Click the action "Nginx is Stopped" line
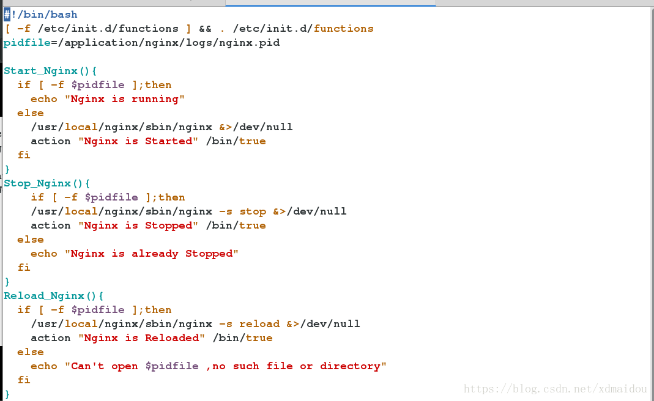The width and height of the screenshot is (654, 401). [x=148, y=226]
